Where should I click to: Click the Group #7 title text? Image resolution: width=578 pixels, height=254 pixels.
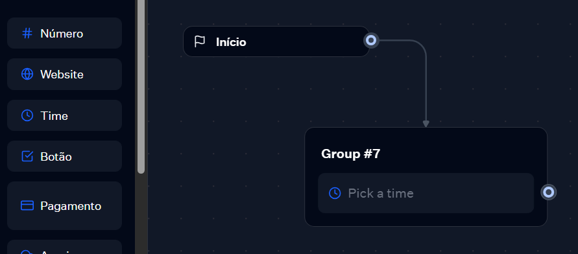350,154
